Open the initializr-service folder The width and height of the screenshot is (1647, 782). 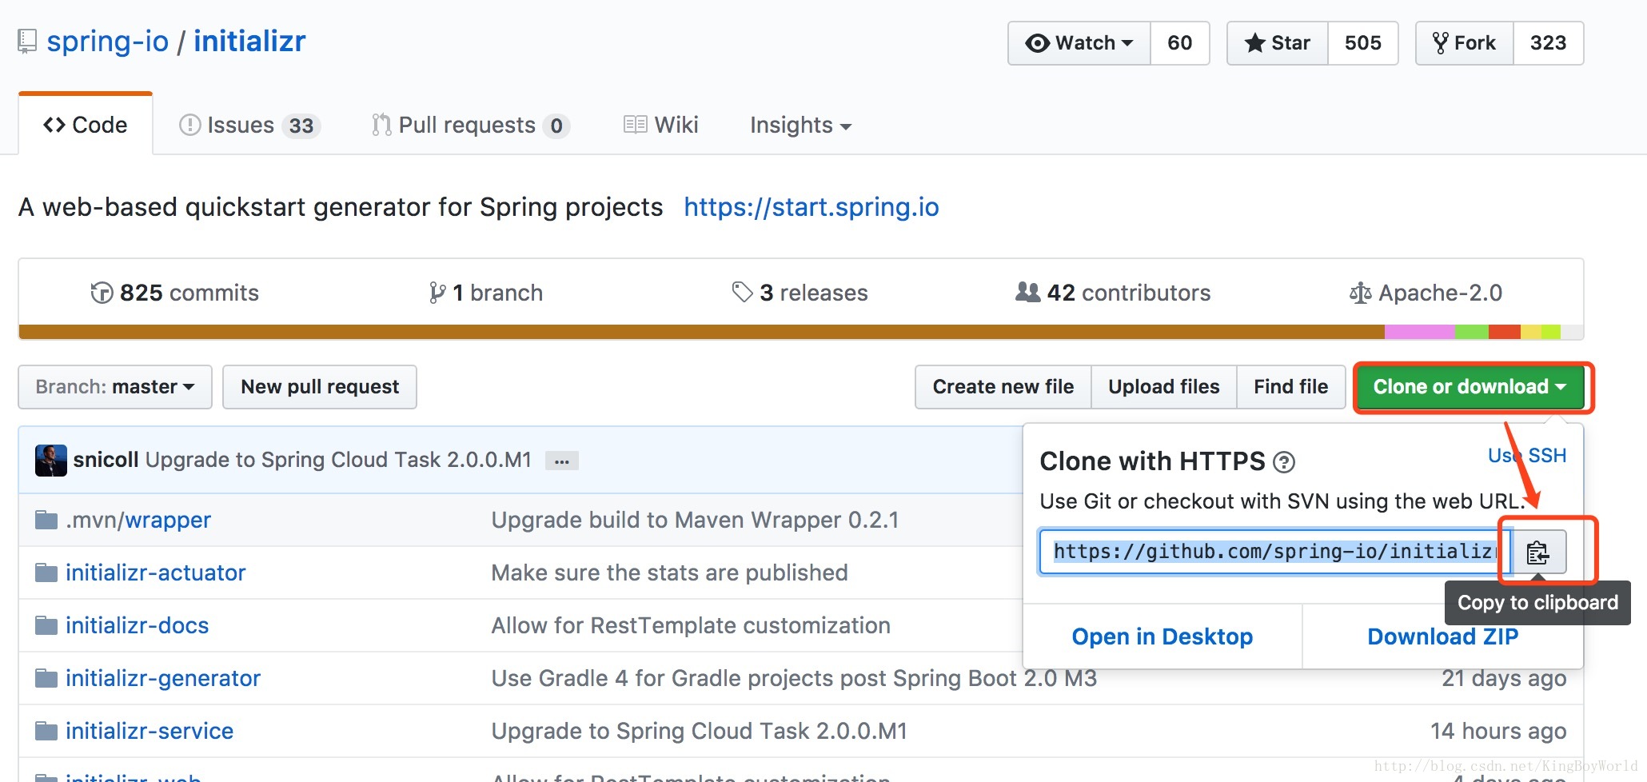tap(150, 731)
